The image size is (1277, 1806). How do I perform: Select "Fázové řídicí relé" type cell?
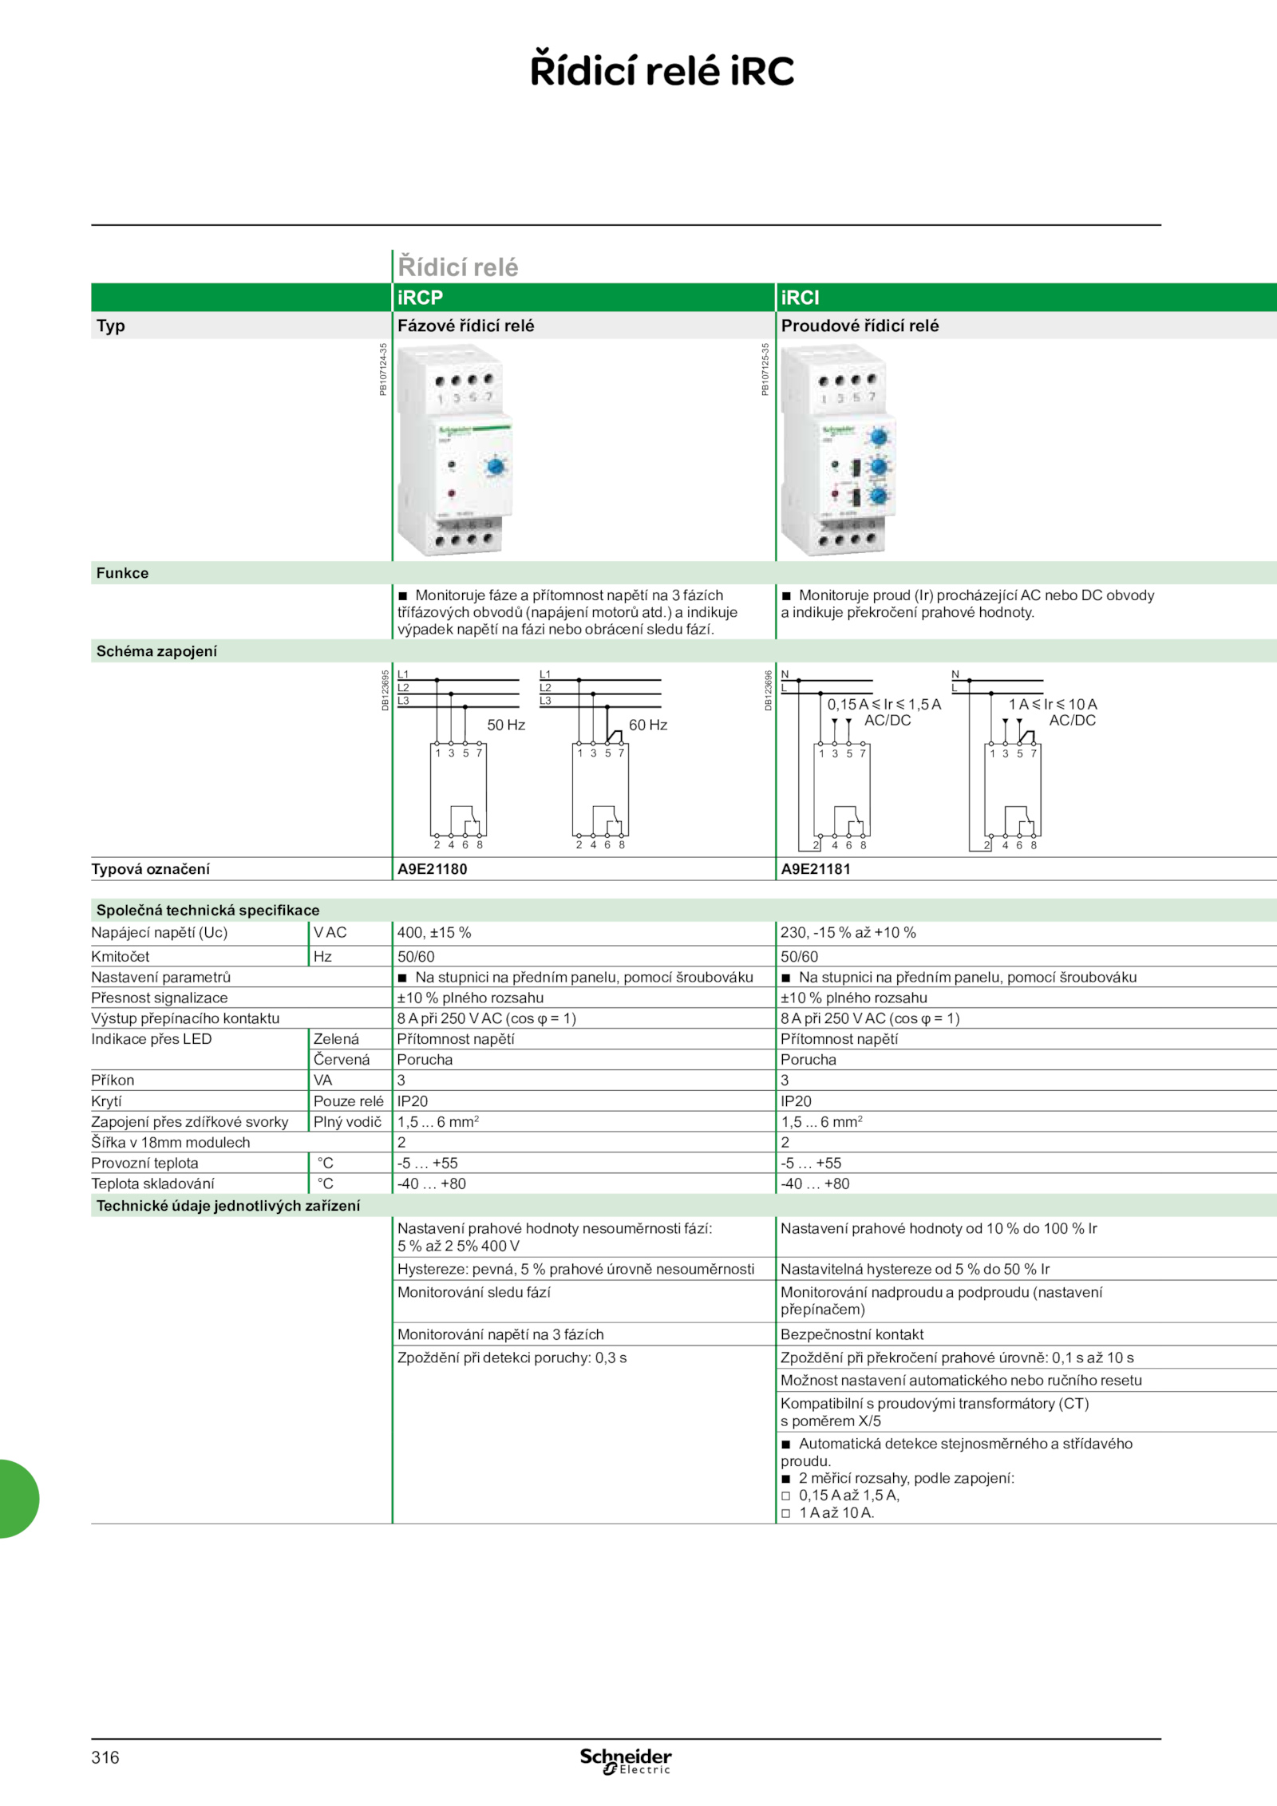(x=466, y=326)
